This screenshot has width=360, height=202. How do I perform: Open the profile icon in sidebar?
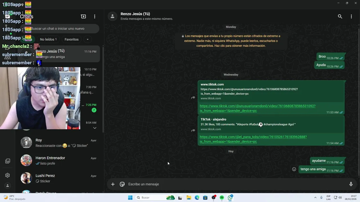pyautogui.click(x=8, y=185)
